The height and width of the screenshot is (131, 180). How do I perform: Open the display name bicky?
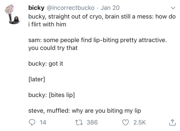(36, 8)
